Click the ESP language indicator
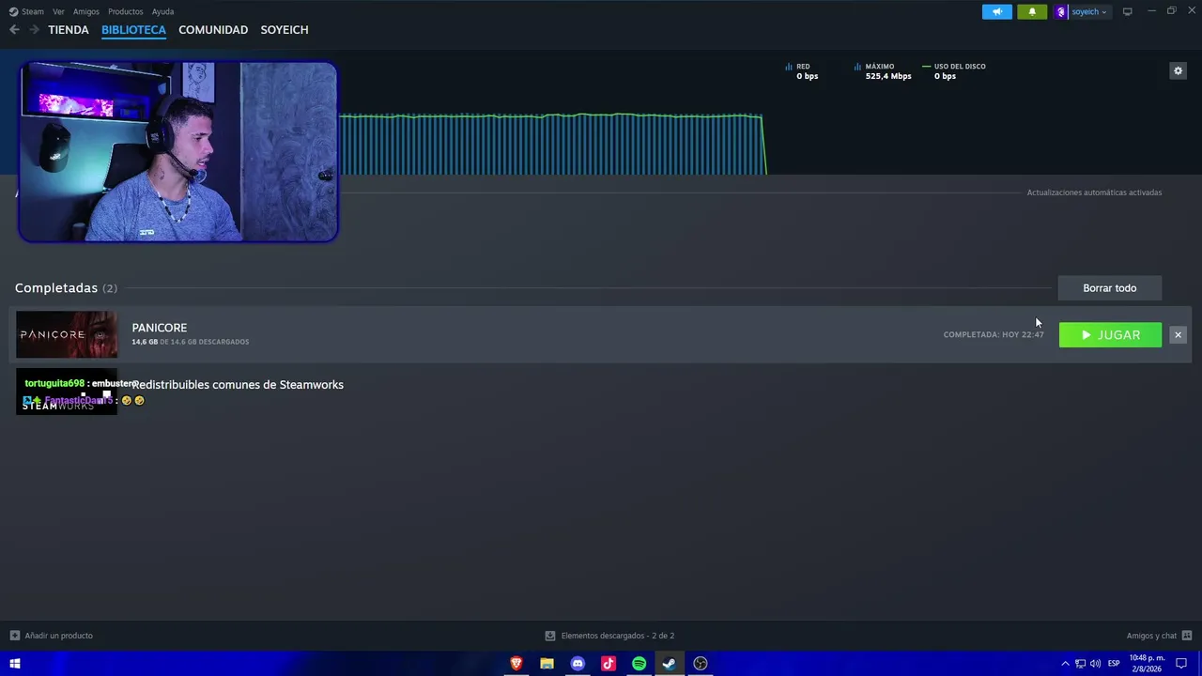Screen dimensions: 1202x676 click(x=1114, y=664)
